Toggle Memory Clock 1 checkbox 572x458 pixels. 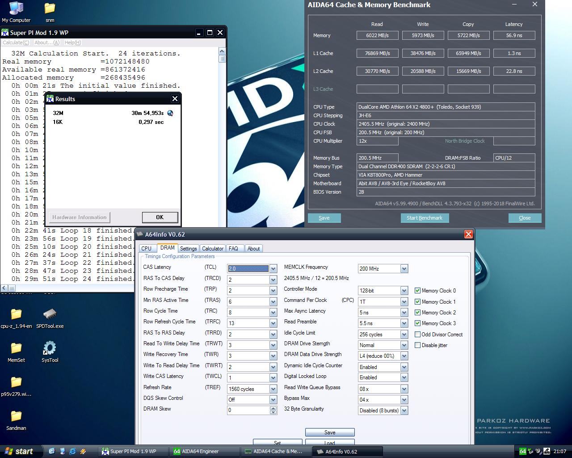417,302
